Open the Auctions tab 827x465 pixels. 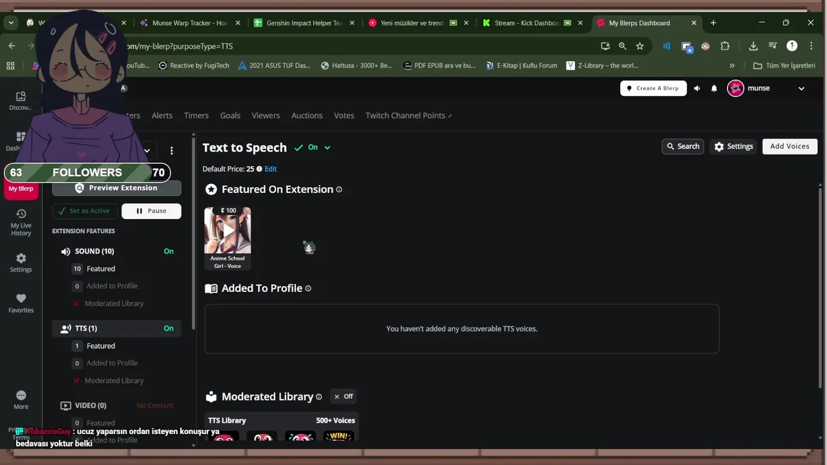click(307, 116)
